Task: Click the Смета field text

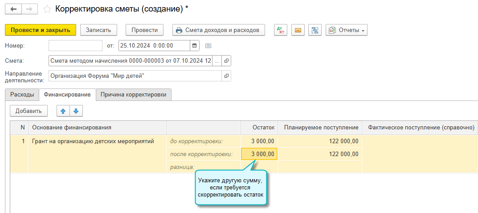Action: [131, 61]
